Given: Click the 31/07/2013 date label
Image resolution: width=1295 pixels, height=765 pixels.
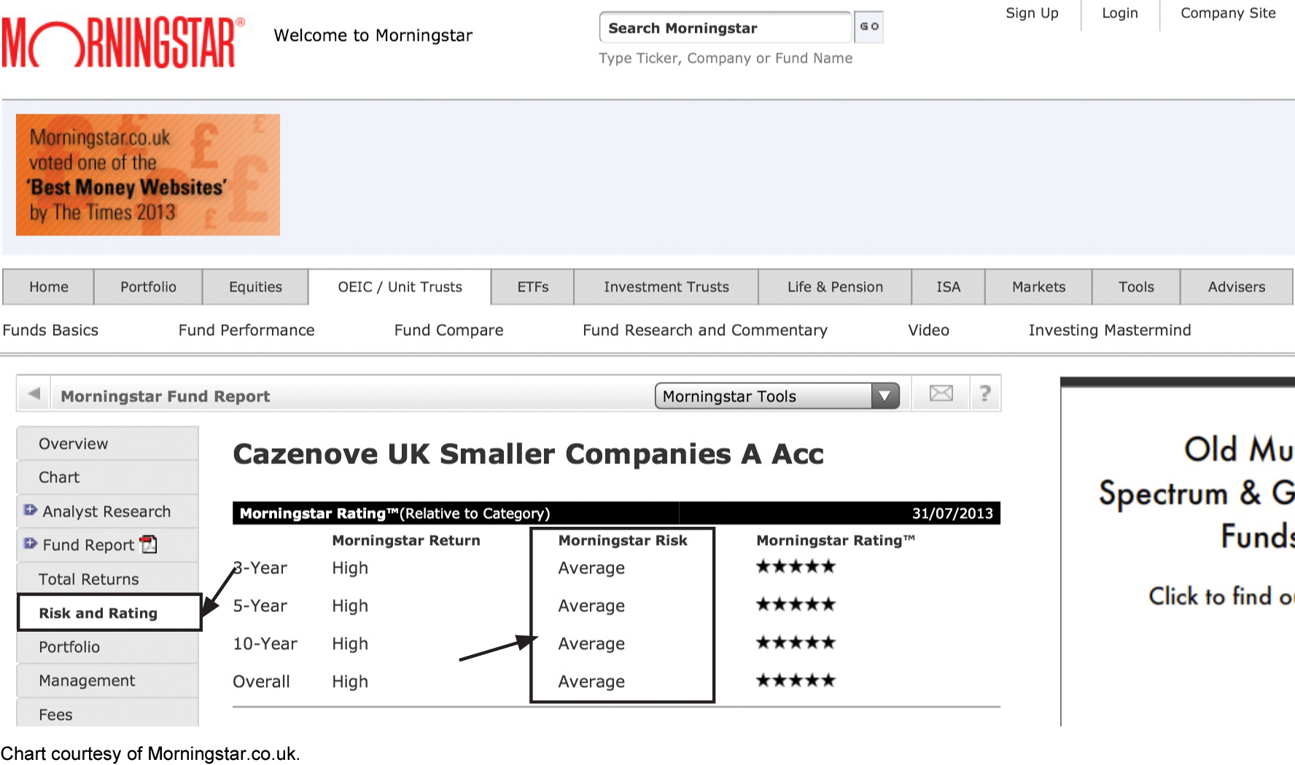Looking at the screenshot, I should [952, 513].
